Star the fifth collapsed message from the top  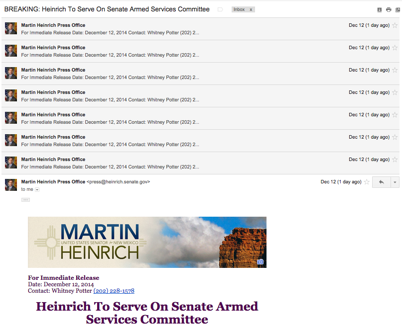[395, 115]
